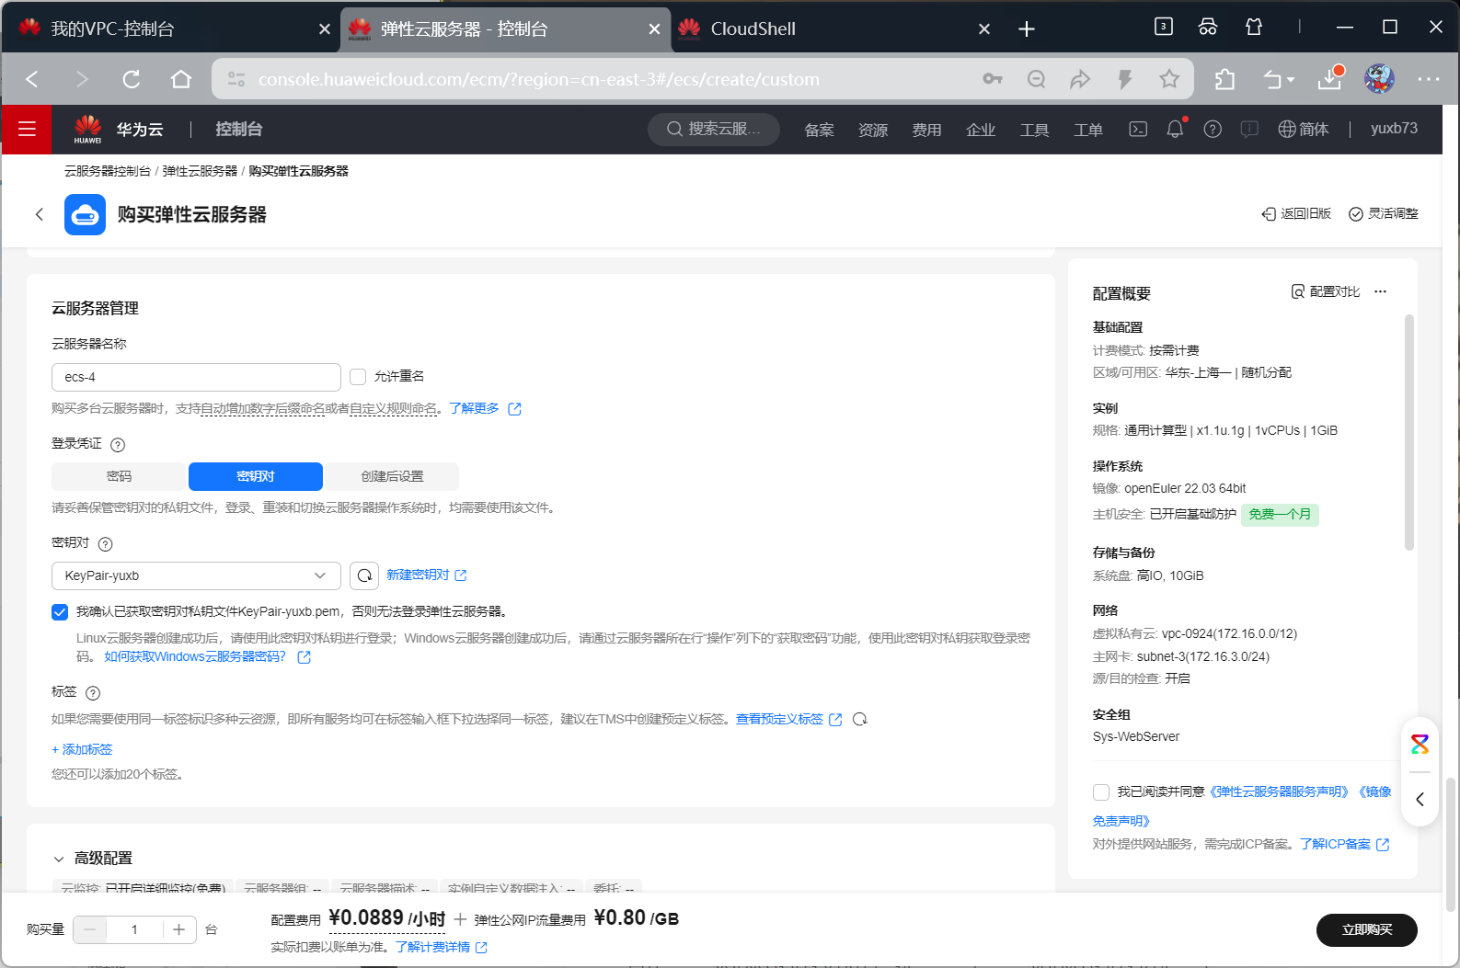This screenshot has height=968, width=1460.
Task: Focus the 搜索云服务 search box
Action: 714,129
